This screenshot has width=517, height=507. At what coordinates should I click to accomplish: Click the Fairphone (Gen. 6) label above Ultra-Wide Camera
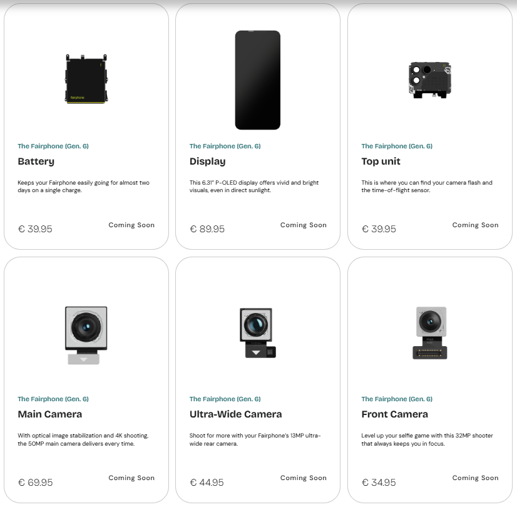point(225,399)
